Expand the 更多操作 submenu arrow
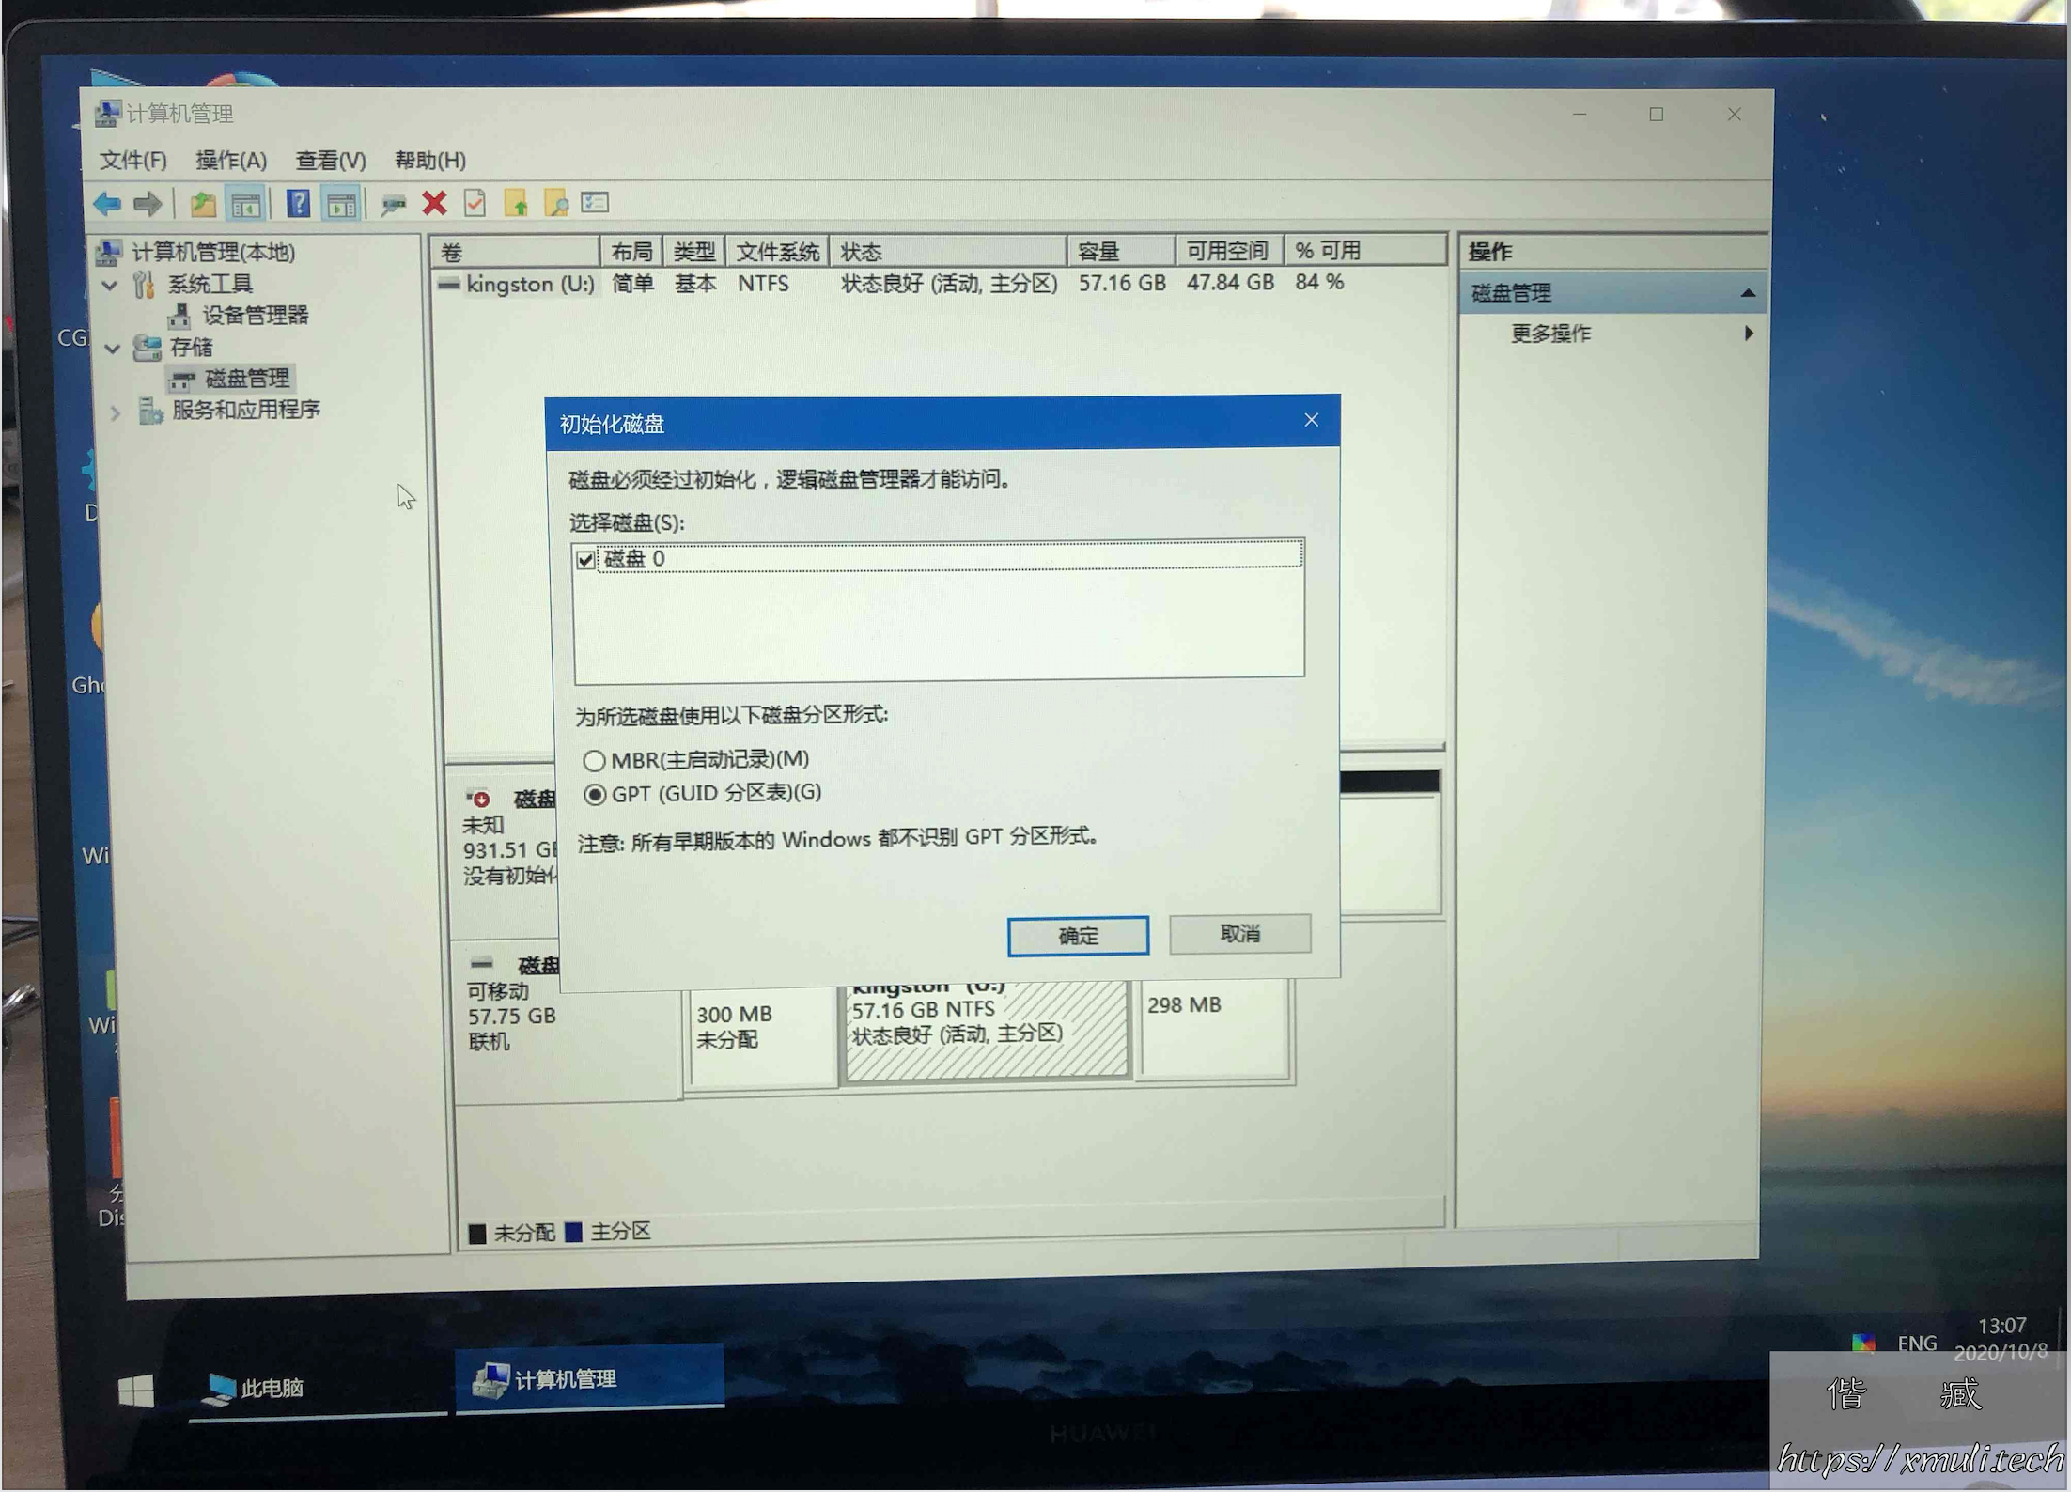 [x=1748, y=334]
